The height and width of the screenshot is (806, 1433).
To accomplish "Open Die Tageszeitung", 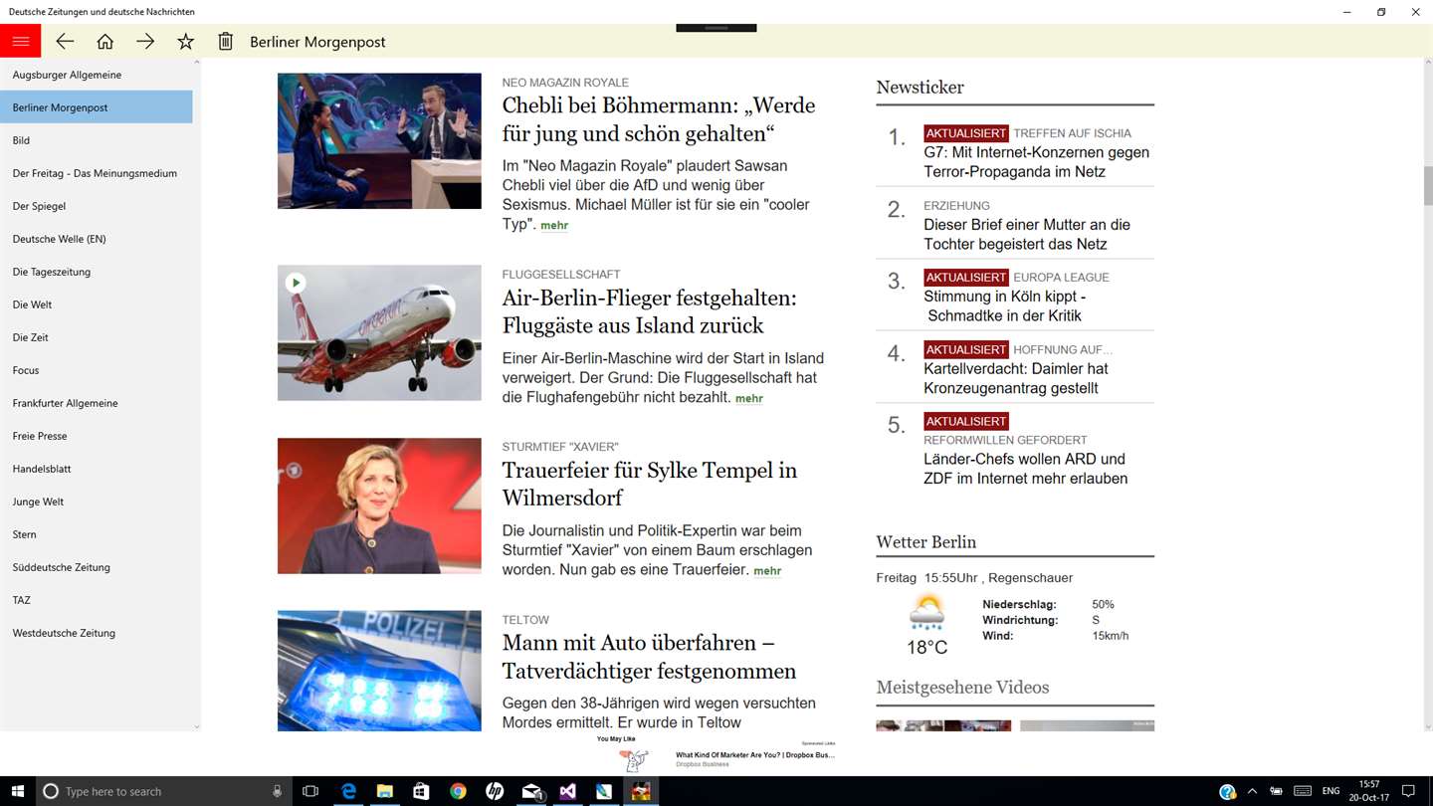I will pyautogui.click(x=97, y=272).
